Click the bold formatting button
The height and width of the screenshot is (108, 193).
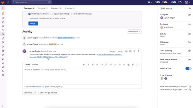point(84,65)
